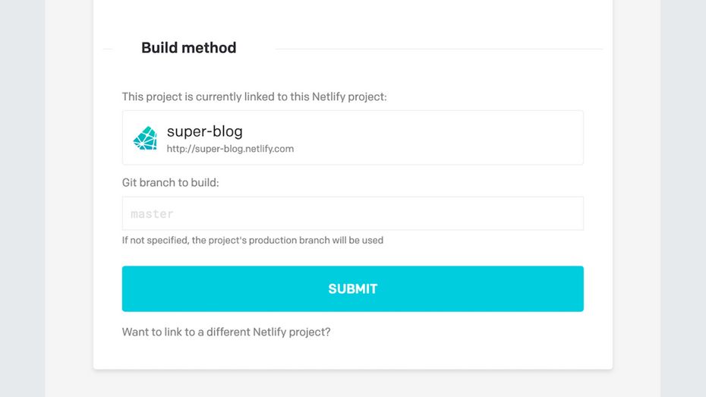The width and height of the screenshot is (706, 397).
Task: Click the short divider left of Build method
Action: pyautogui.click(x=108, y=49)
